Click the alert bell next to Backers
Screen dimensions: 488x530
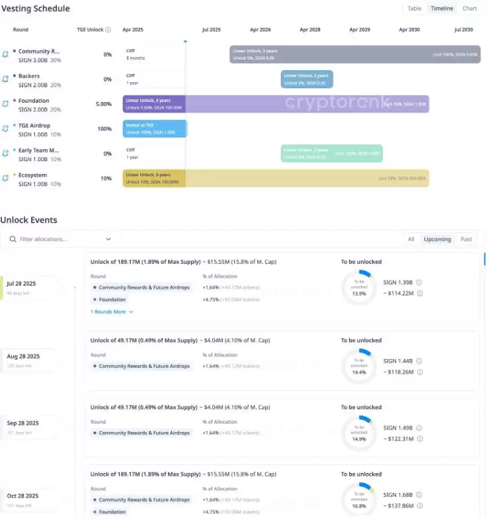point(6,79)
